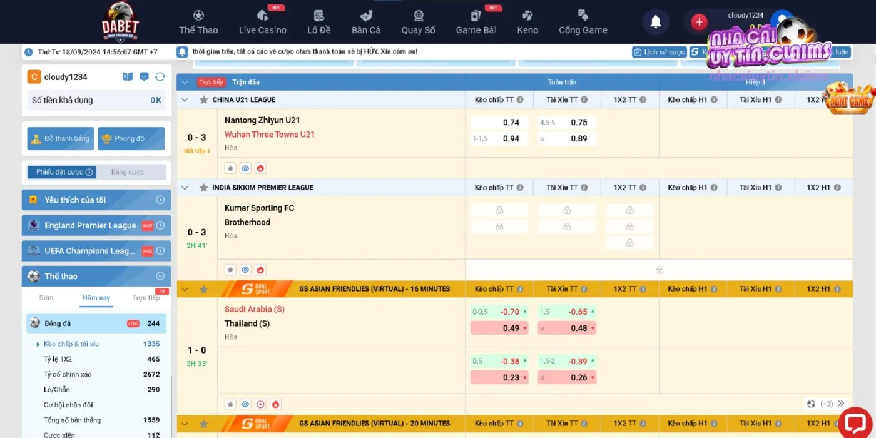Toggle the eye icon under Kumar Sporting match
Screen dimensions: 876x438
click(245, 270)
